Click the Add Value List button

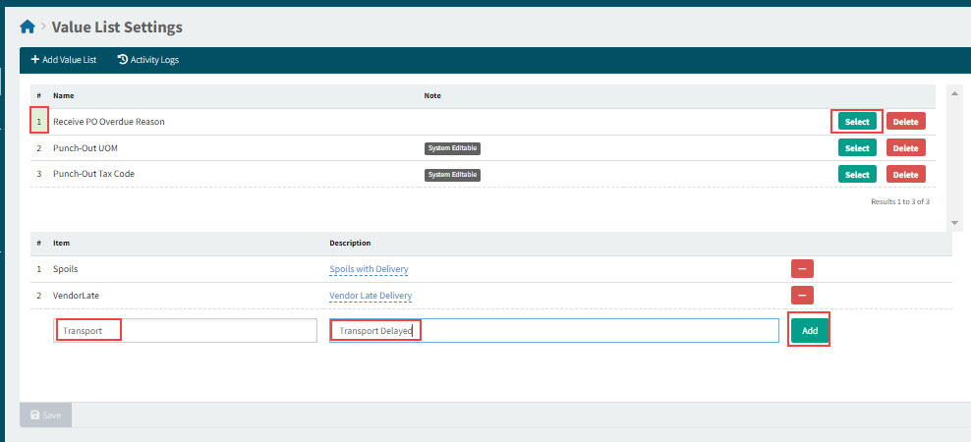coord(63,60)
